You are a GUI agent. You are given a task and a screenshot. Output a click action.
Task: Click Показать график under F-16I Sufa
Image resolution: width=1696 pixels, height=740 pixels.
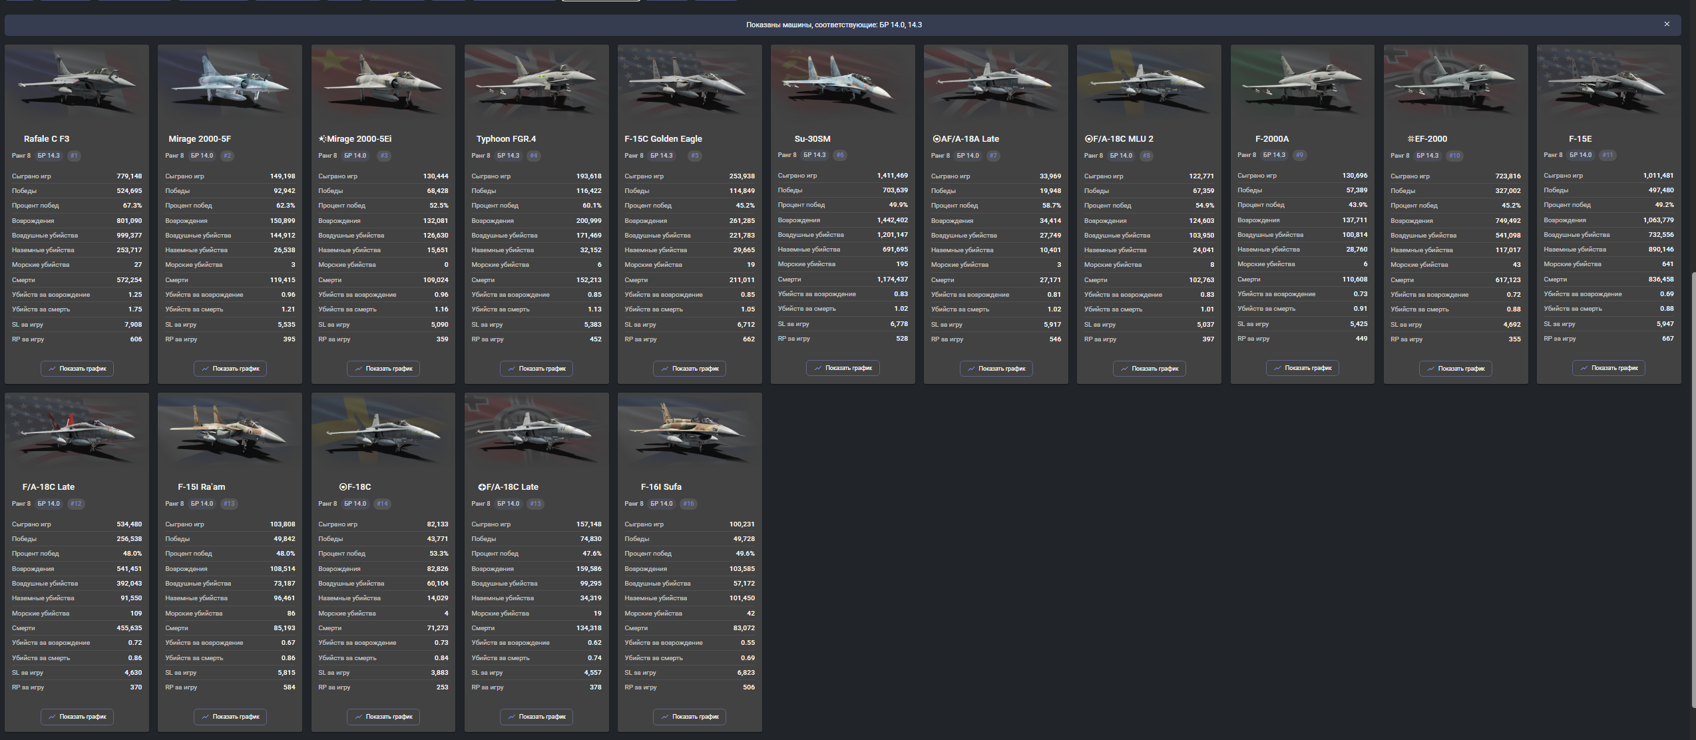(x=690, y=717)
